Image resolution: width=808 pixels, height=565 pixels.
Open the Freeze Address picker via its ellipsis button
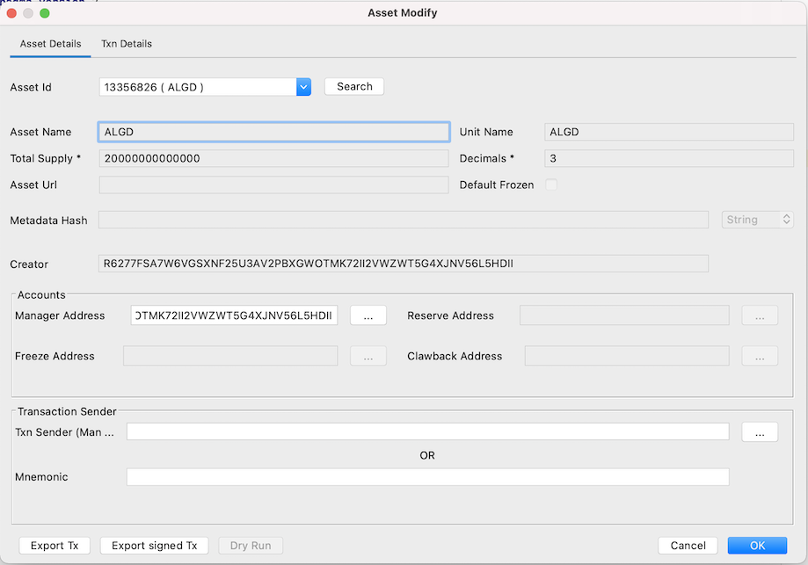click(x=368, y=356)
